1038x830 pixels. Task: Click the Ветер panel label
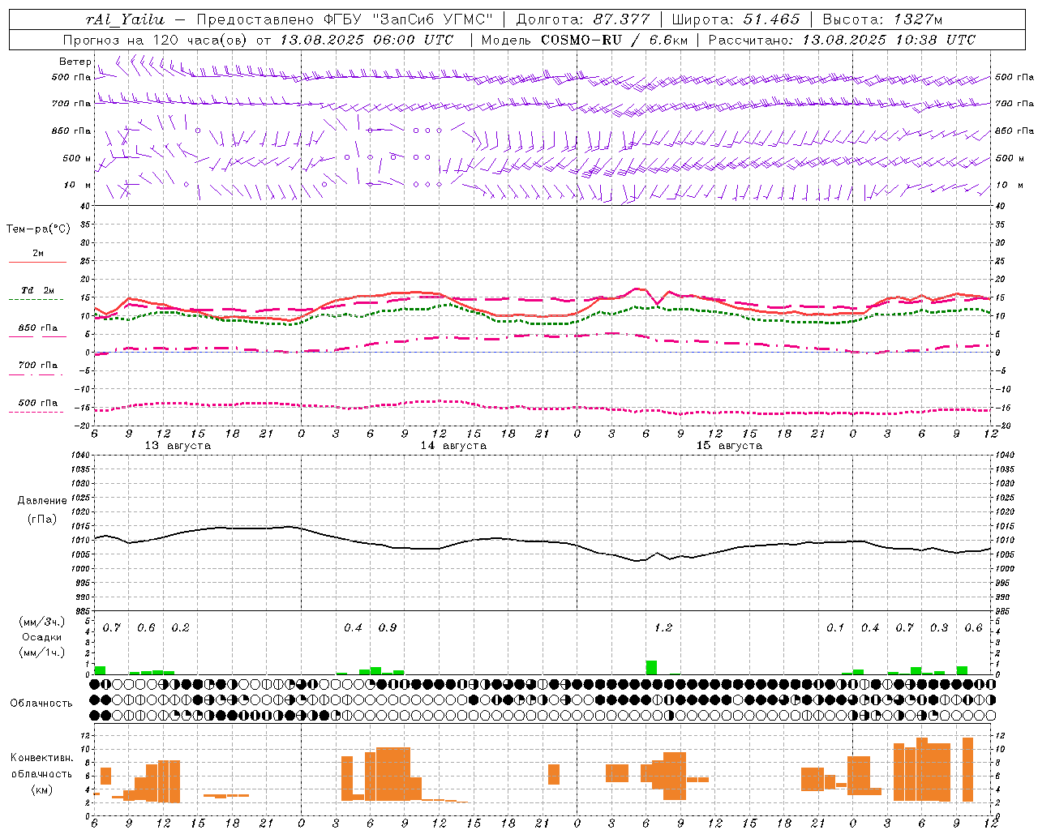[75, 62]
